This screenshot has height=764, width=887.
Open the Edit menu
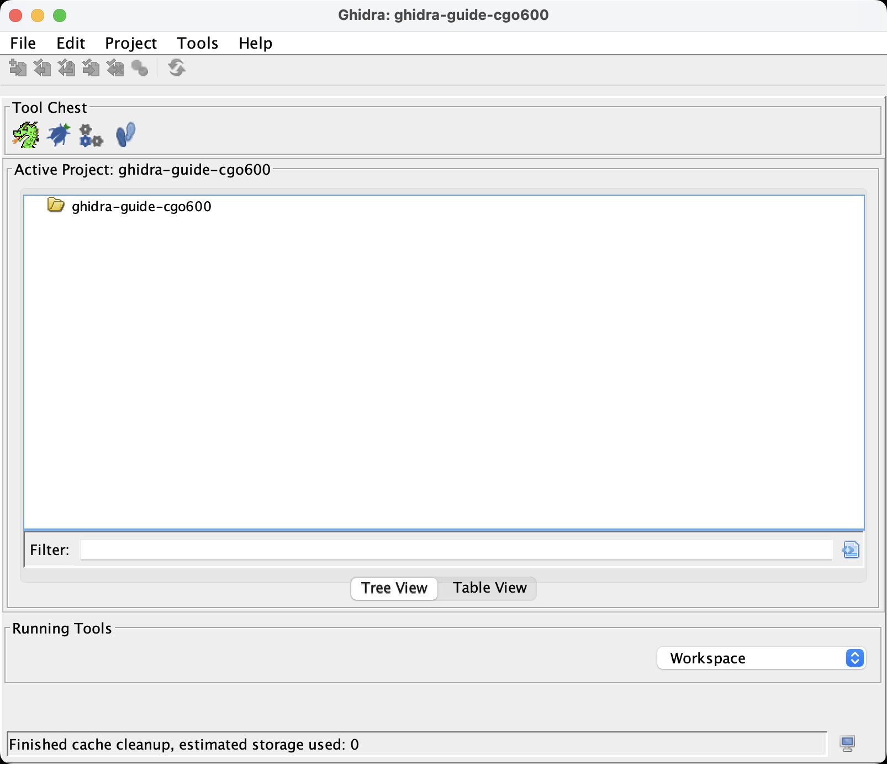point(71,43)
